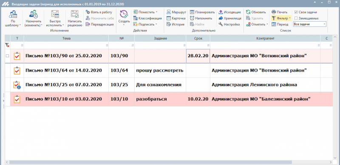Enable Замещаемых checkbox

296,18
